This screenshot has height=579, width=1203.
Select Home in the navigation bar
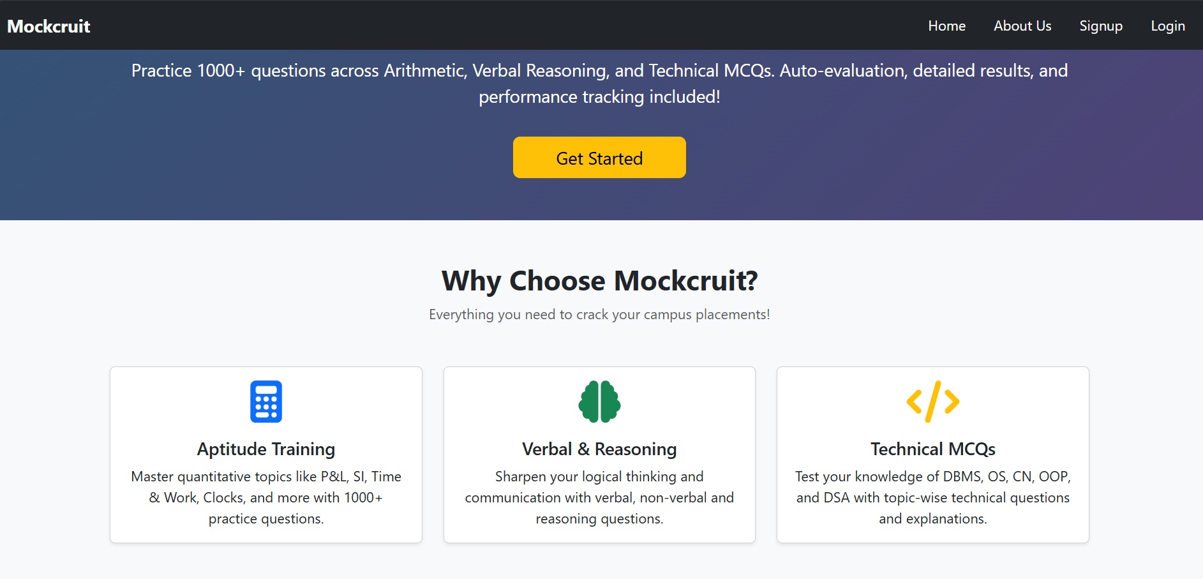point(946,26)
